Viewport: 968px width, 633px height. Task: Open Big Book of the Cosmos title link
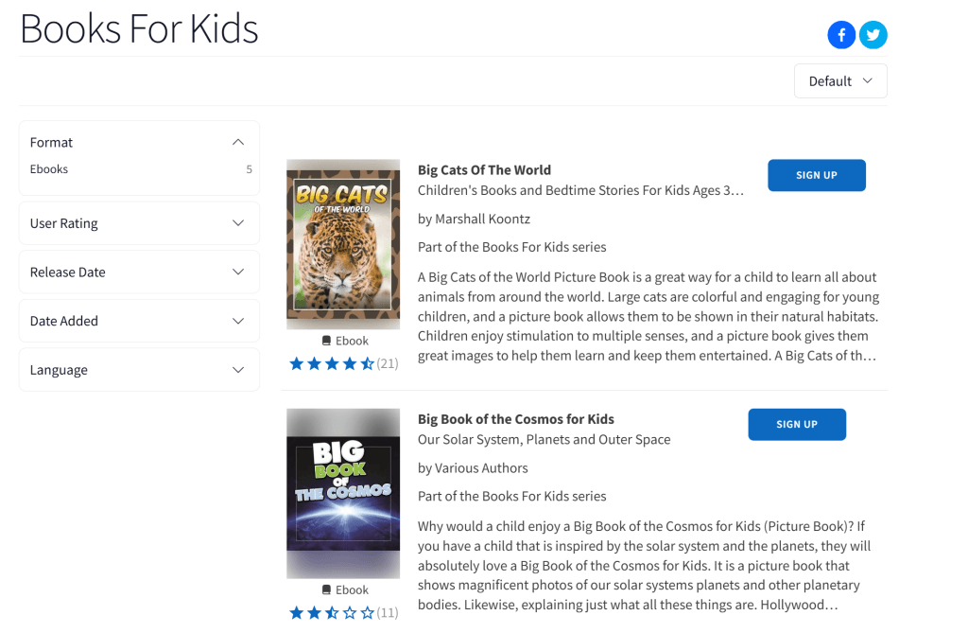pyautogui.click(x=515, y=419)
